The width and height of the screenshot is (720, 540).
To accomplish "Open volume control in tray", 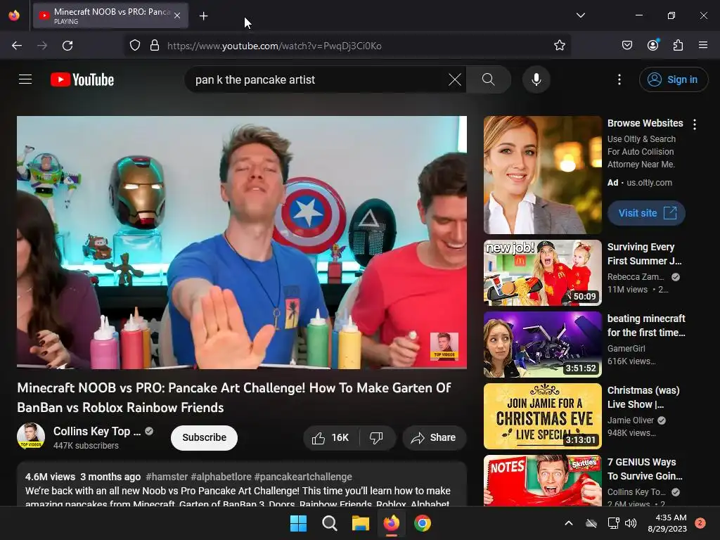I will (x=631, y=523).
